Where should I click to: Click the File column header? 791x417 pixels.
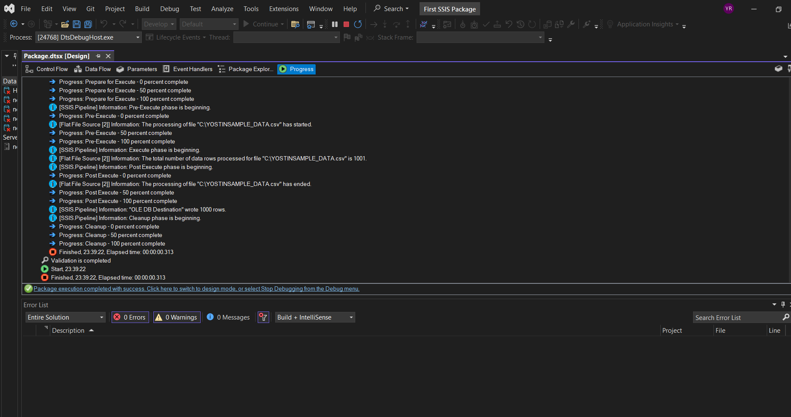(x=720, y=330)
